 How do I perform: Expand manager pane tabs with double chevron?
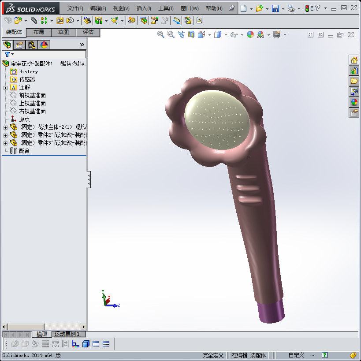click(82, 45)
